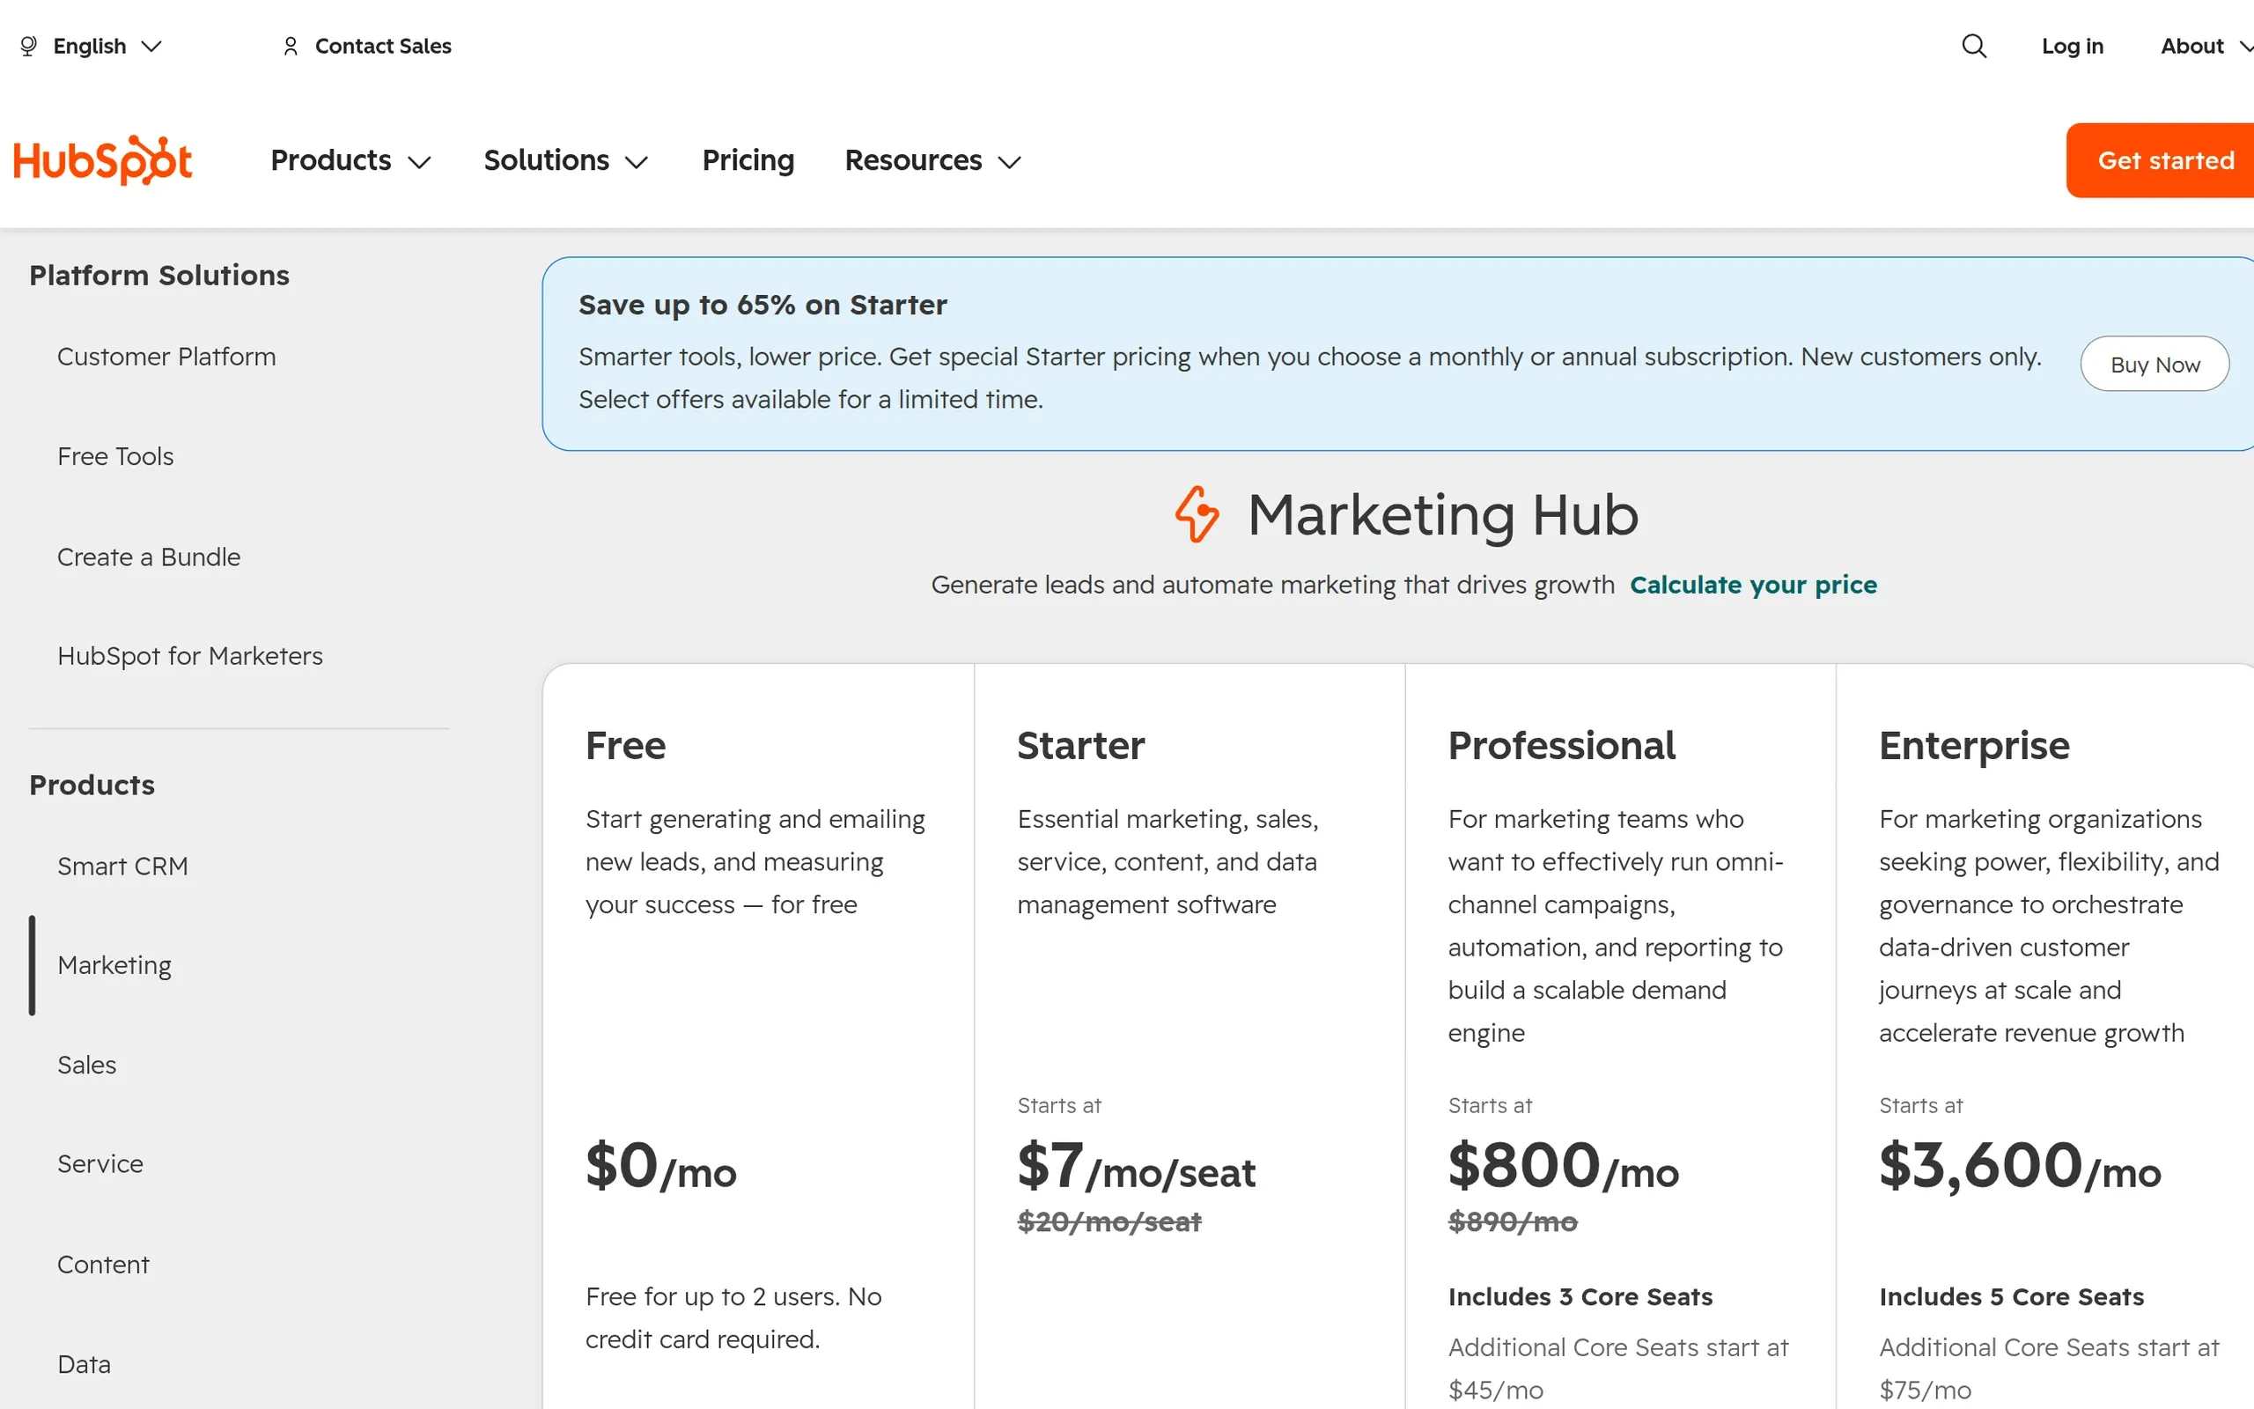The height and width of the screenshot is (1409, 2254).
Task: Open the Calculate your price link
Action: [1753, 584]
